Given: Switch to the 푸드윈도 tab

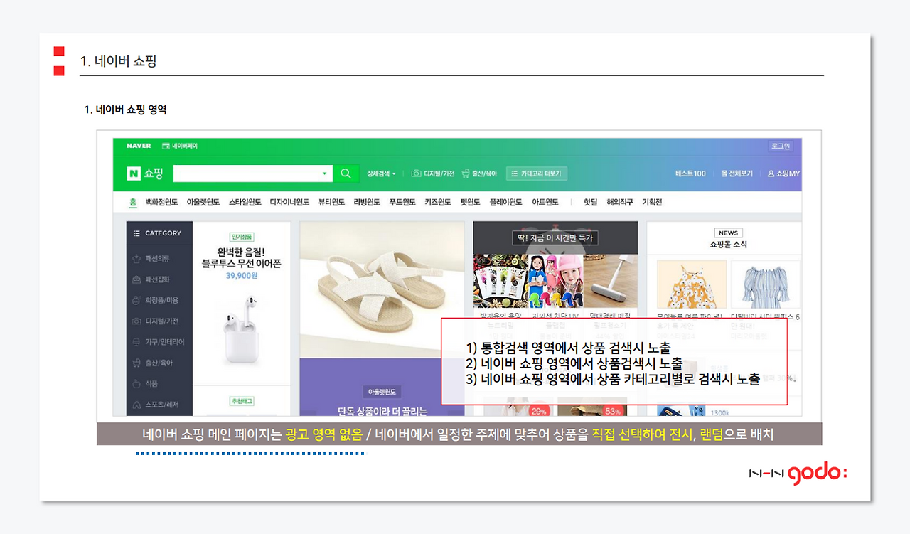Looking at the screenshot, I should 402,202.
